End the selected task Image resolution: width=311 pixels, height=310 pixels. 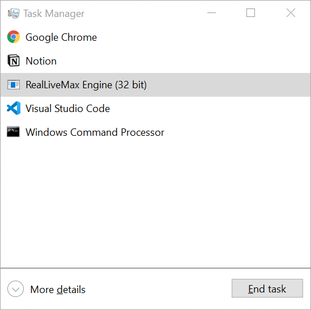tap(267, 288)
